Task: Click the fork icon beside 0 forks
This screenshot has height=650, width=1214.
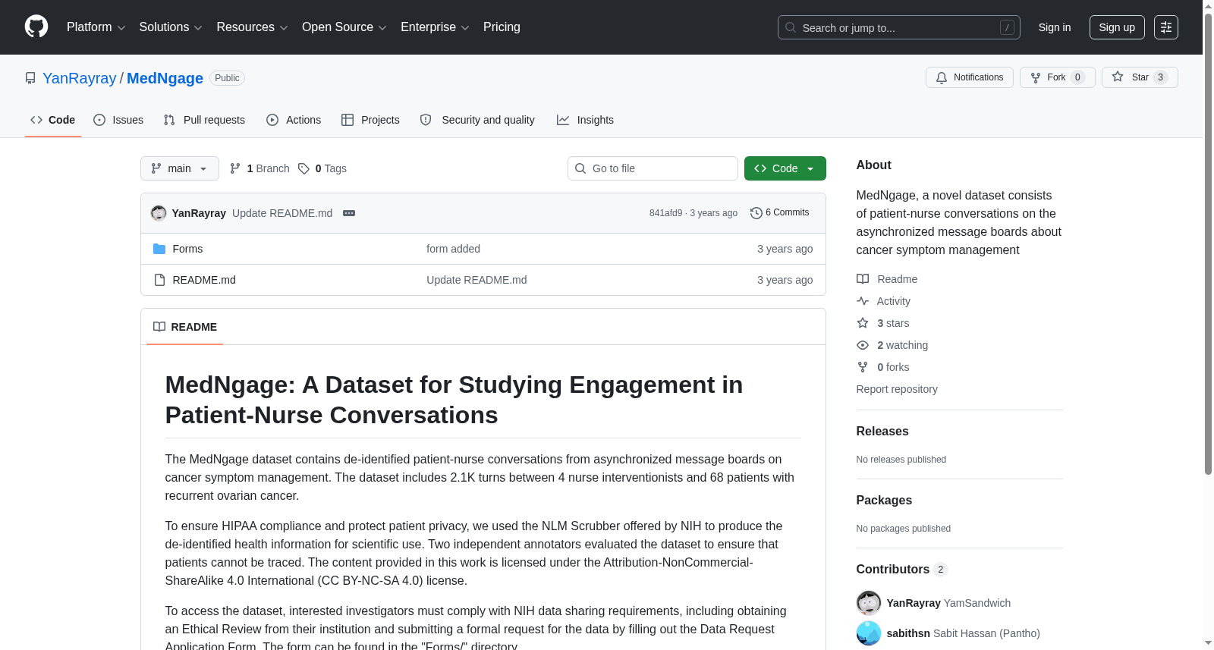Action: (x=863, y=367)
